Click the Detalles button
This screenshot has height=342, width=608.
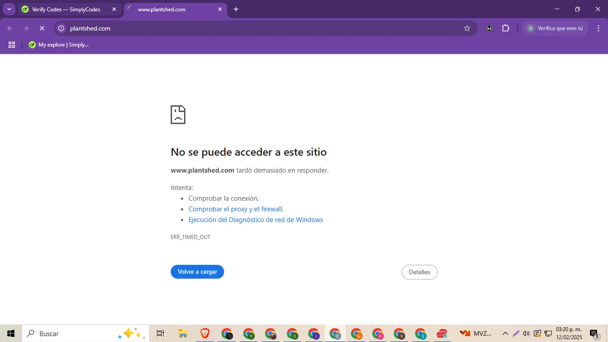coord(420,272)
